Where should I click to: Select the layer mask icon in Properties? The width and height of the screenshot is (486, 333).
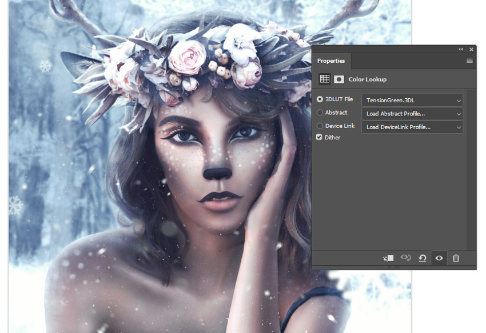coord(339,79)
